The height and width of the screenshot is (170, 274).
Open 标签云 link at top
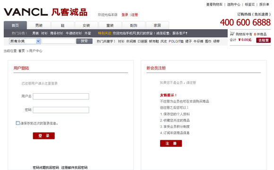pyautogui.click(x=250, y=4)
